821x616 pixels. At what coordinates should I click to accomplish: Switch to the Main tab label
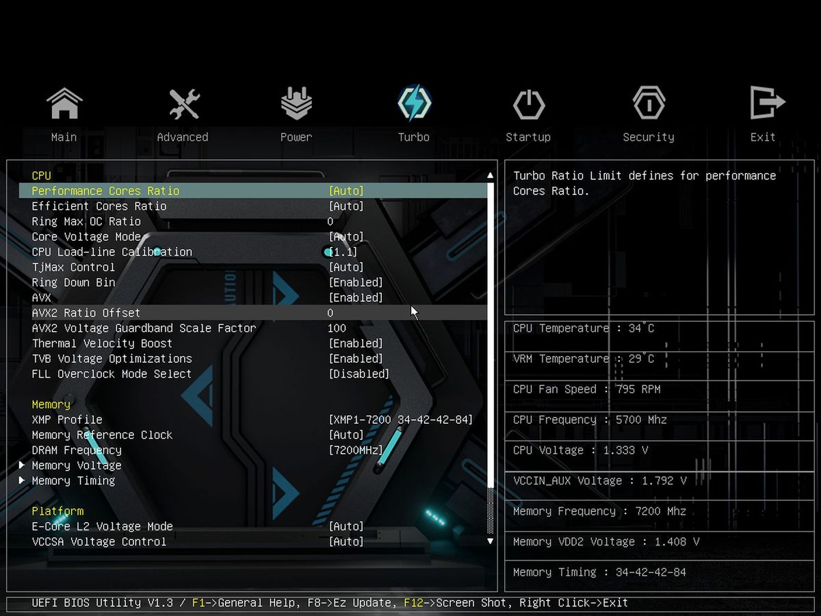pos(64,137)
